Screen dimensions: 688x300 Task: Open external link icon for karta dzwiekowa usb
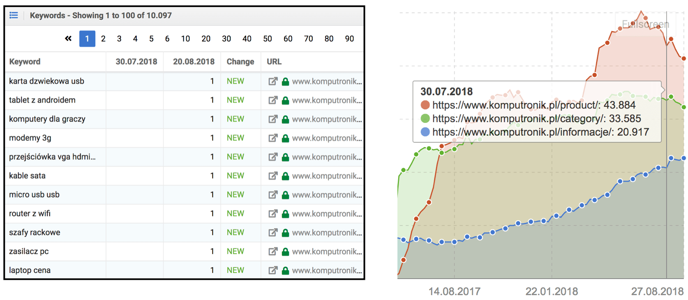[273, 81]
